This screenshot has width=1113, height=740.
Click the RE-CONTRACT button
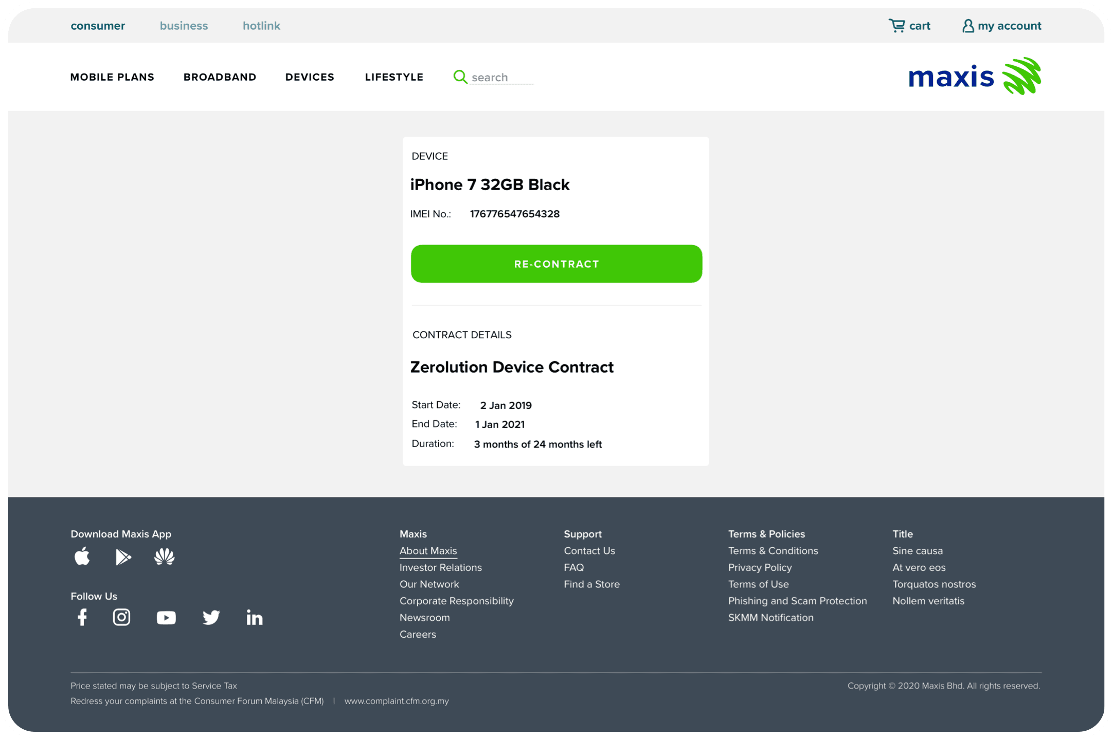click(556, 264)
